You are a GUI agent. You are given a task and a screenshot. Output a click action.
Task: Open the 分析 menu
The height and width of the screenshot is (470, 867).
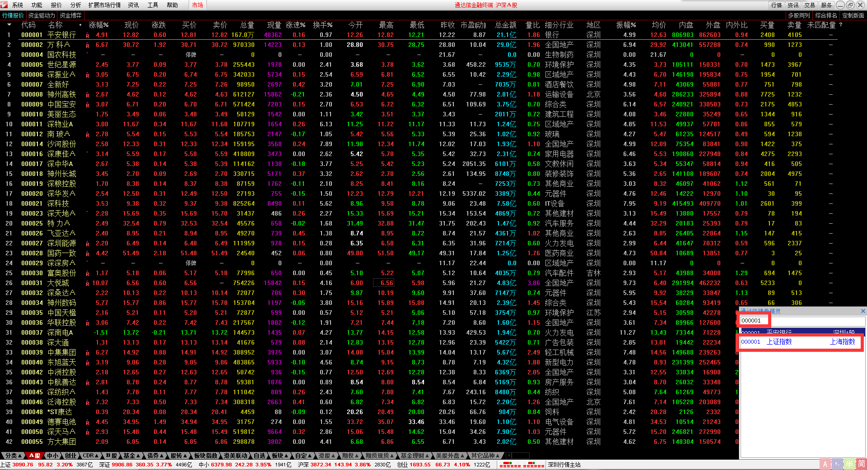point(75,5)
